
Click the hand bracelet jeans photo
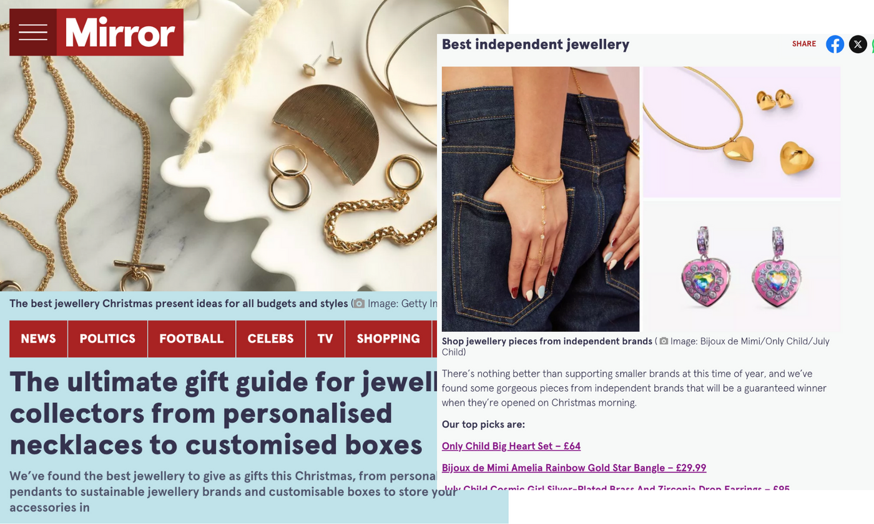[x=541, y=199]
